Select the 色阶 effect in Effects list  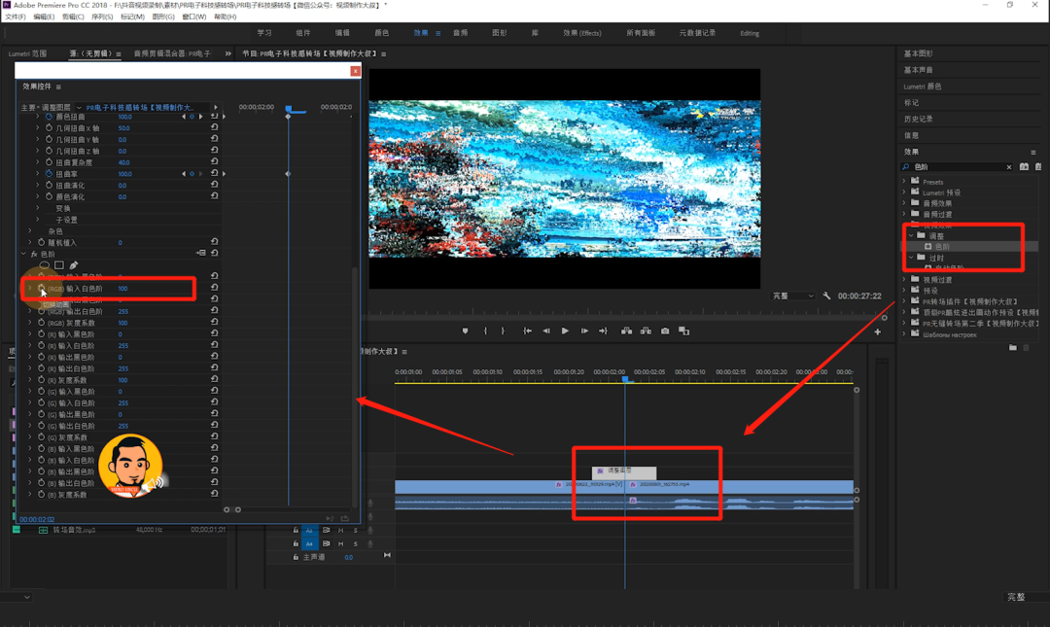942,247
